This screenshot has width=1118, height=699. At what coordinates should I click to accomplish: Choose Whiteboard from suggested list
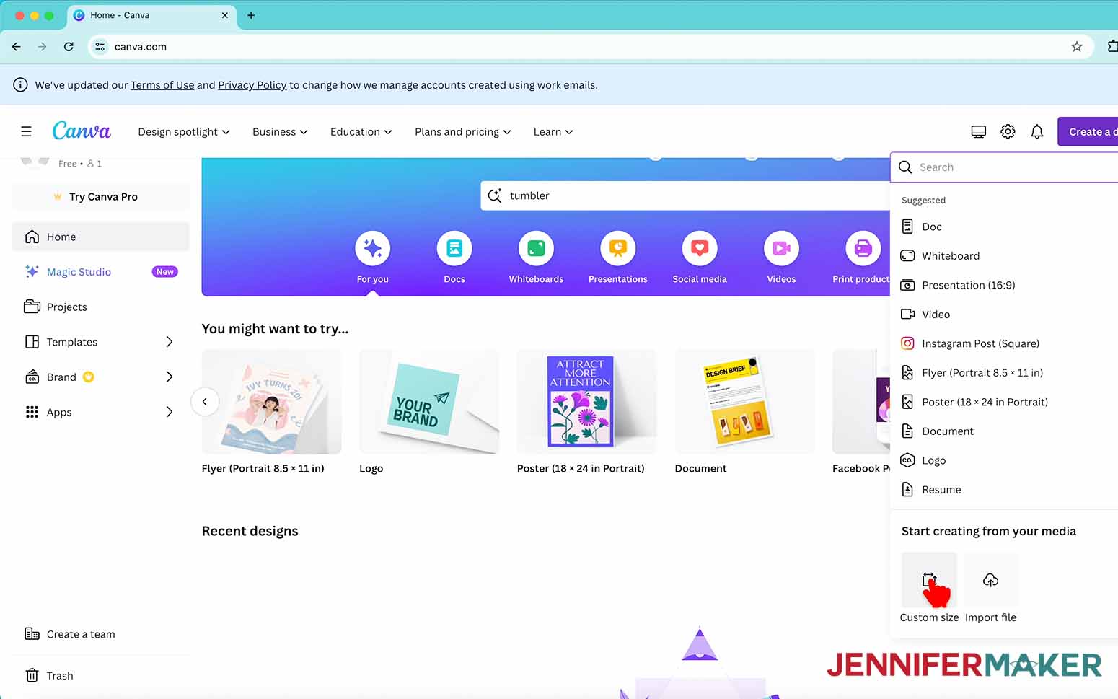pos(1004,255)
